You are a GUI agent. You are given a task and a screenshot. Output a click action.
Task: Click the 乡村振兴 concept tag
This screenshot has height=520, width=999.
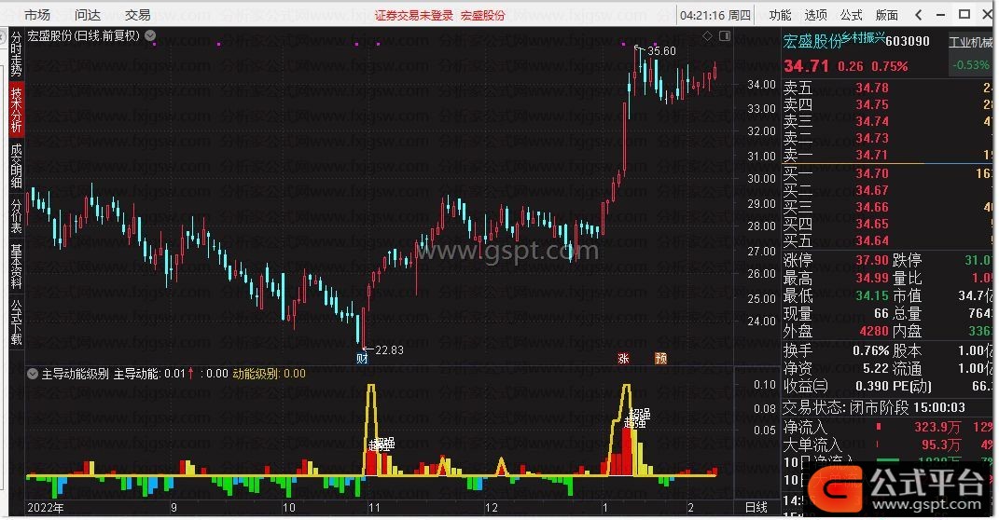point(864,38)
